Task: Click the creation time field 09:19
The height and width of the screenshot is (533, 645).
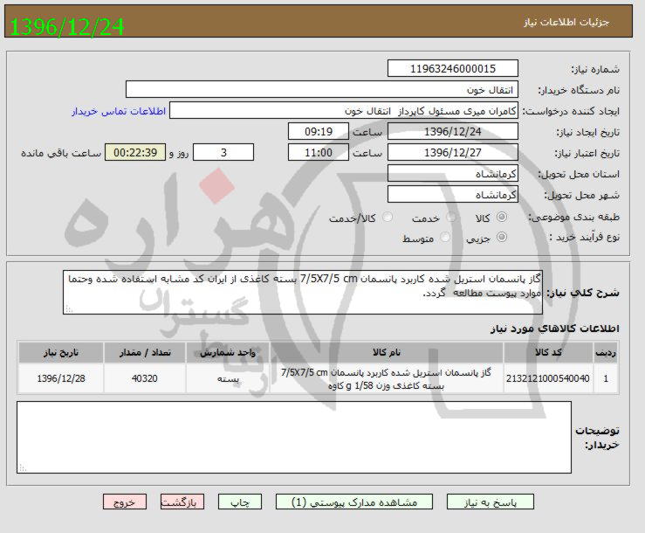Action: pyautogui.click(x=319, y=131)
